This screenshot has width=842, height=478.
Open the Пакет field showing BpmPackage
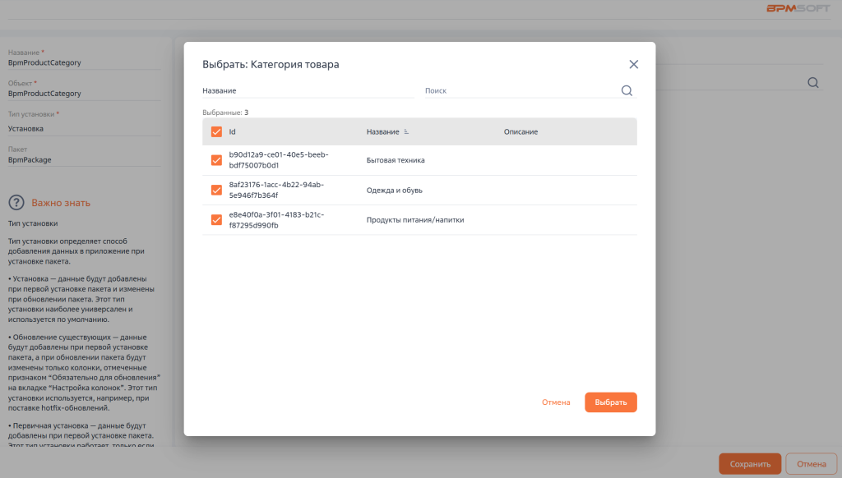click(82, 160)
